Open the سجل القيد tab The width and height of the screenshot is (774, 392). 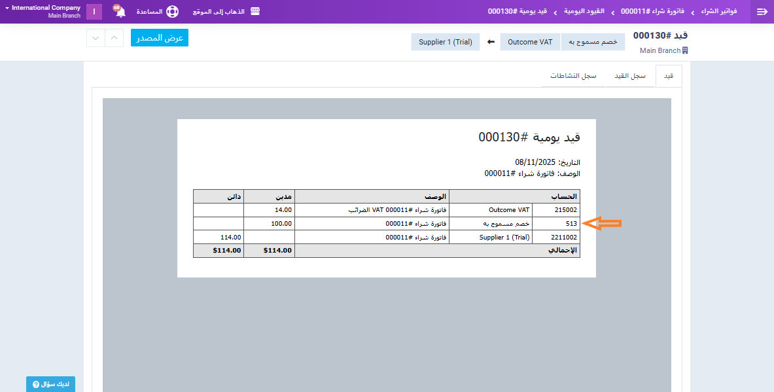629,76
